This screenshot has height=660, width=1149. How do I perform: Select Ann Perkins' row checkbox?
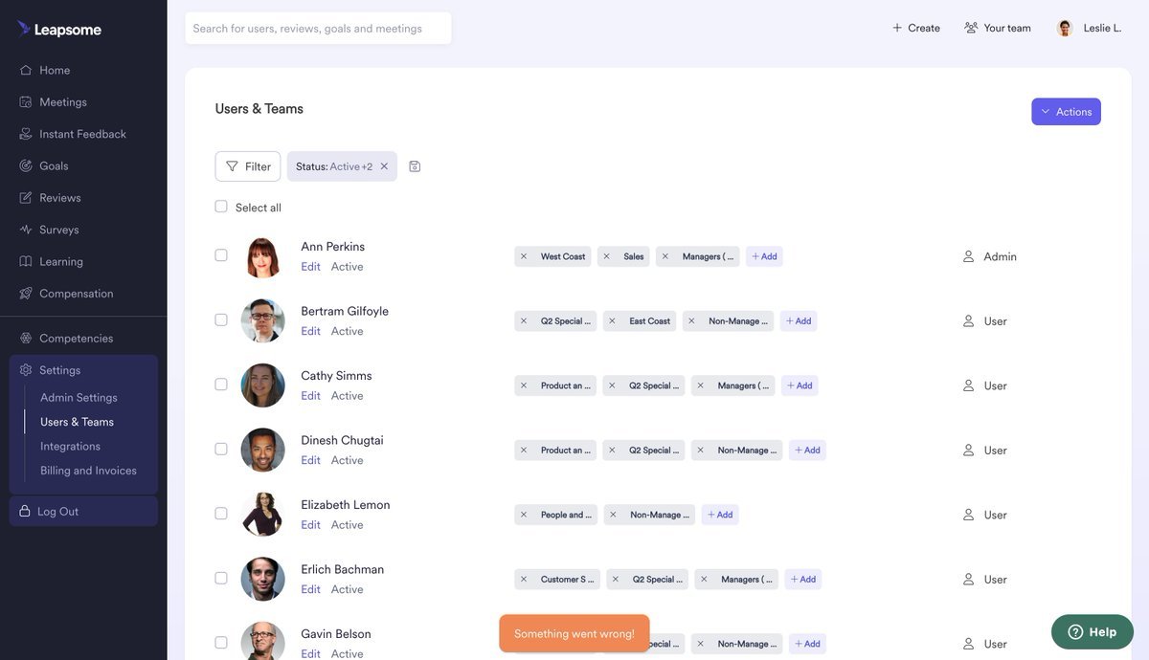[221, 255]
